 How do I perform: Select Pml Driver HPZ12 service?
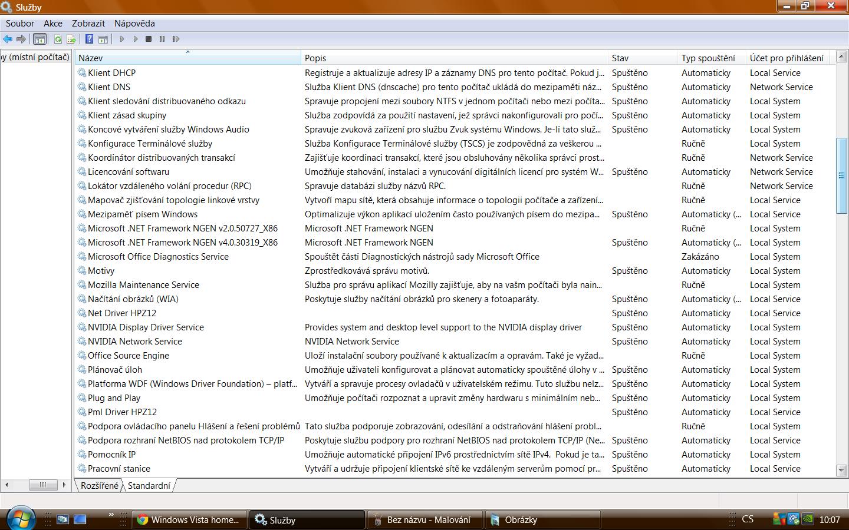point(122,412)
